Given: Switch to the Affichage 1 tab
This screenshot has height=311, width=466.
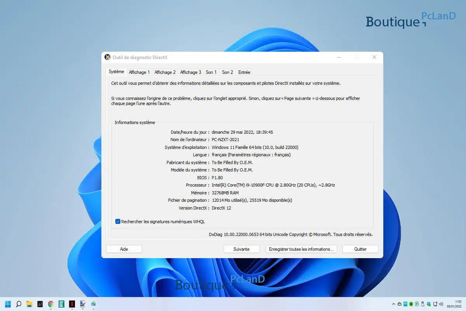Looking at the screenshot, I should 139,72.
